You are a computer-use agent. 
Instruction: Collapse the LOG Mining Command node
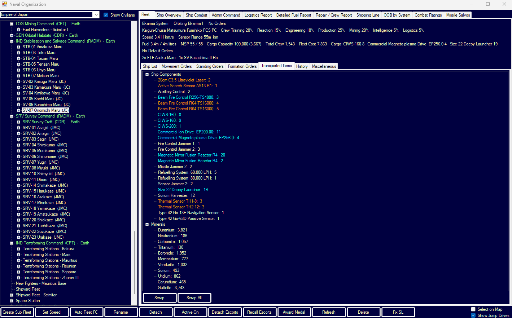click(x=12, y=24)
